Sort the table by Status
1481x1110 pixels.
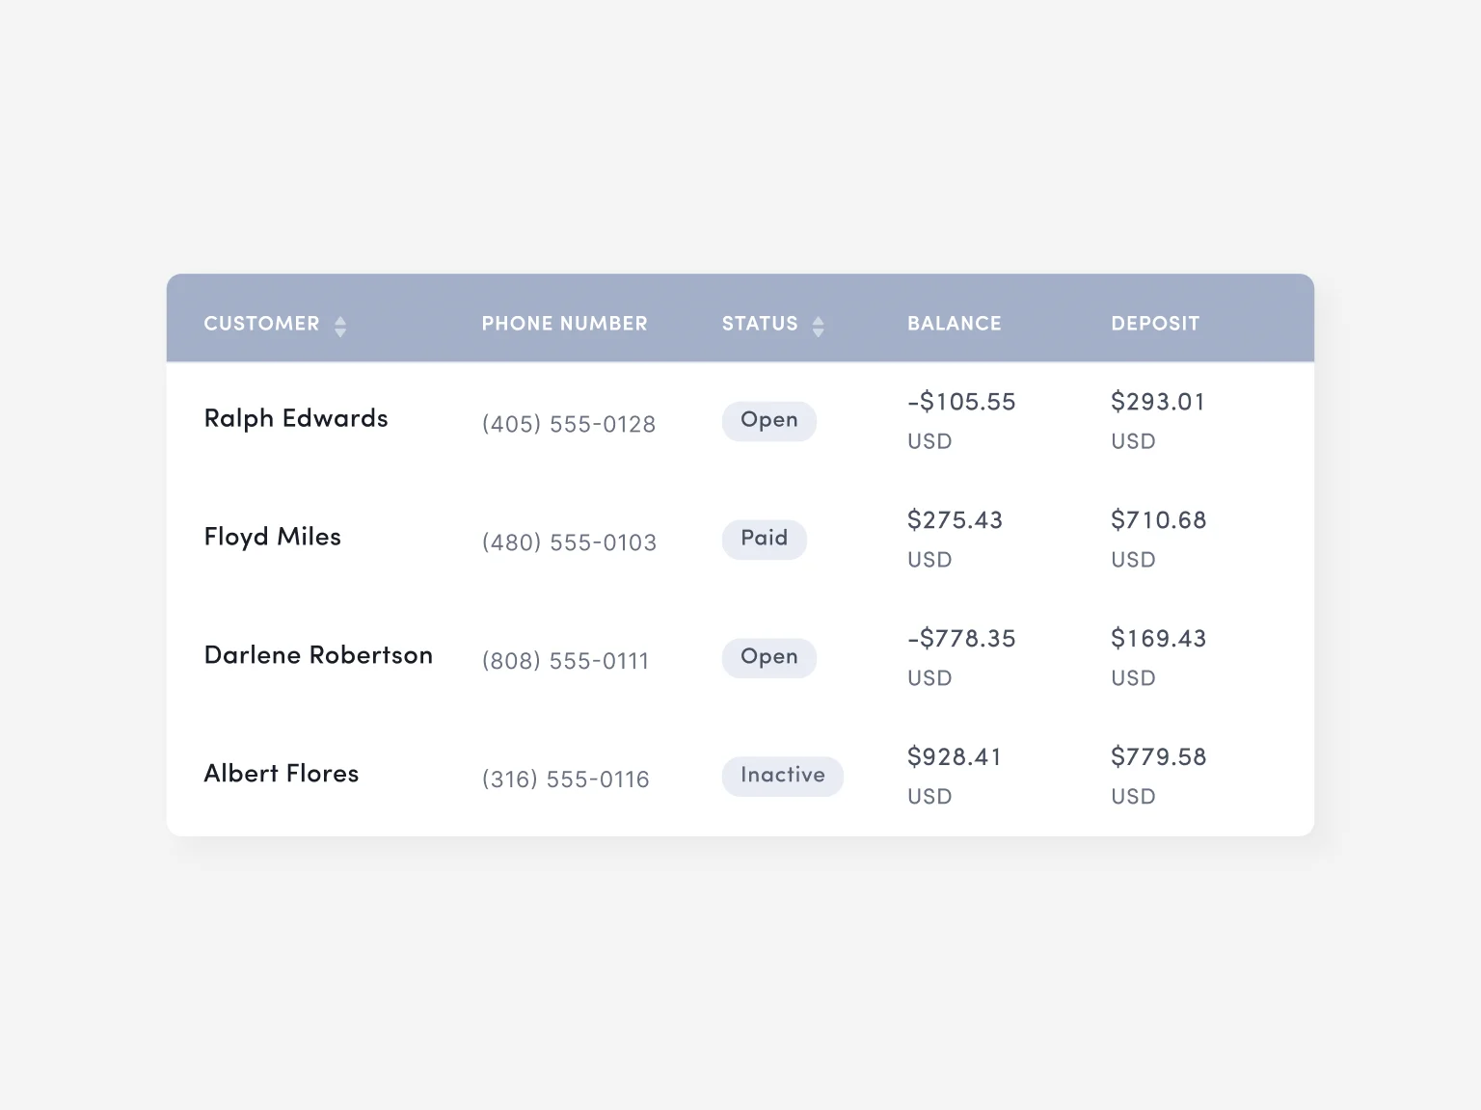[760, 324]
